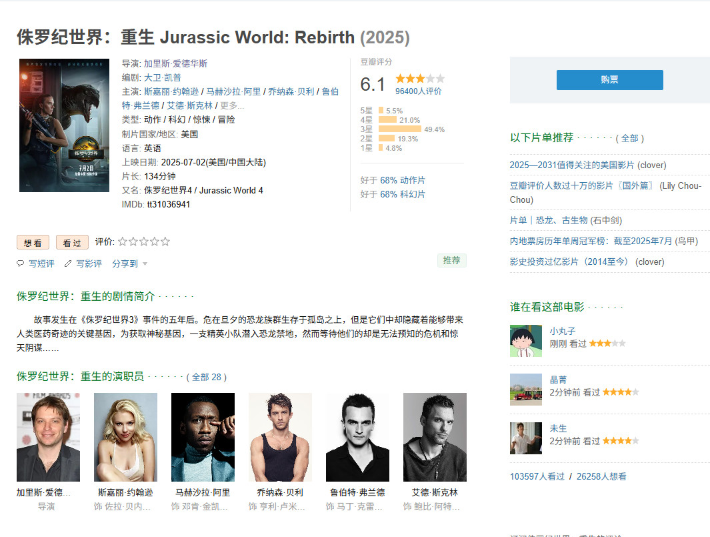
Task: Open 斯嘉丽·约翰逊 actor photo
Action: click(125, 437)
